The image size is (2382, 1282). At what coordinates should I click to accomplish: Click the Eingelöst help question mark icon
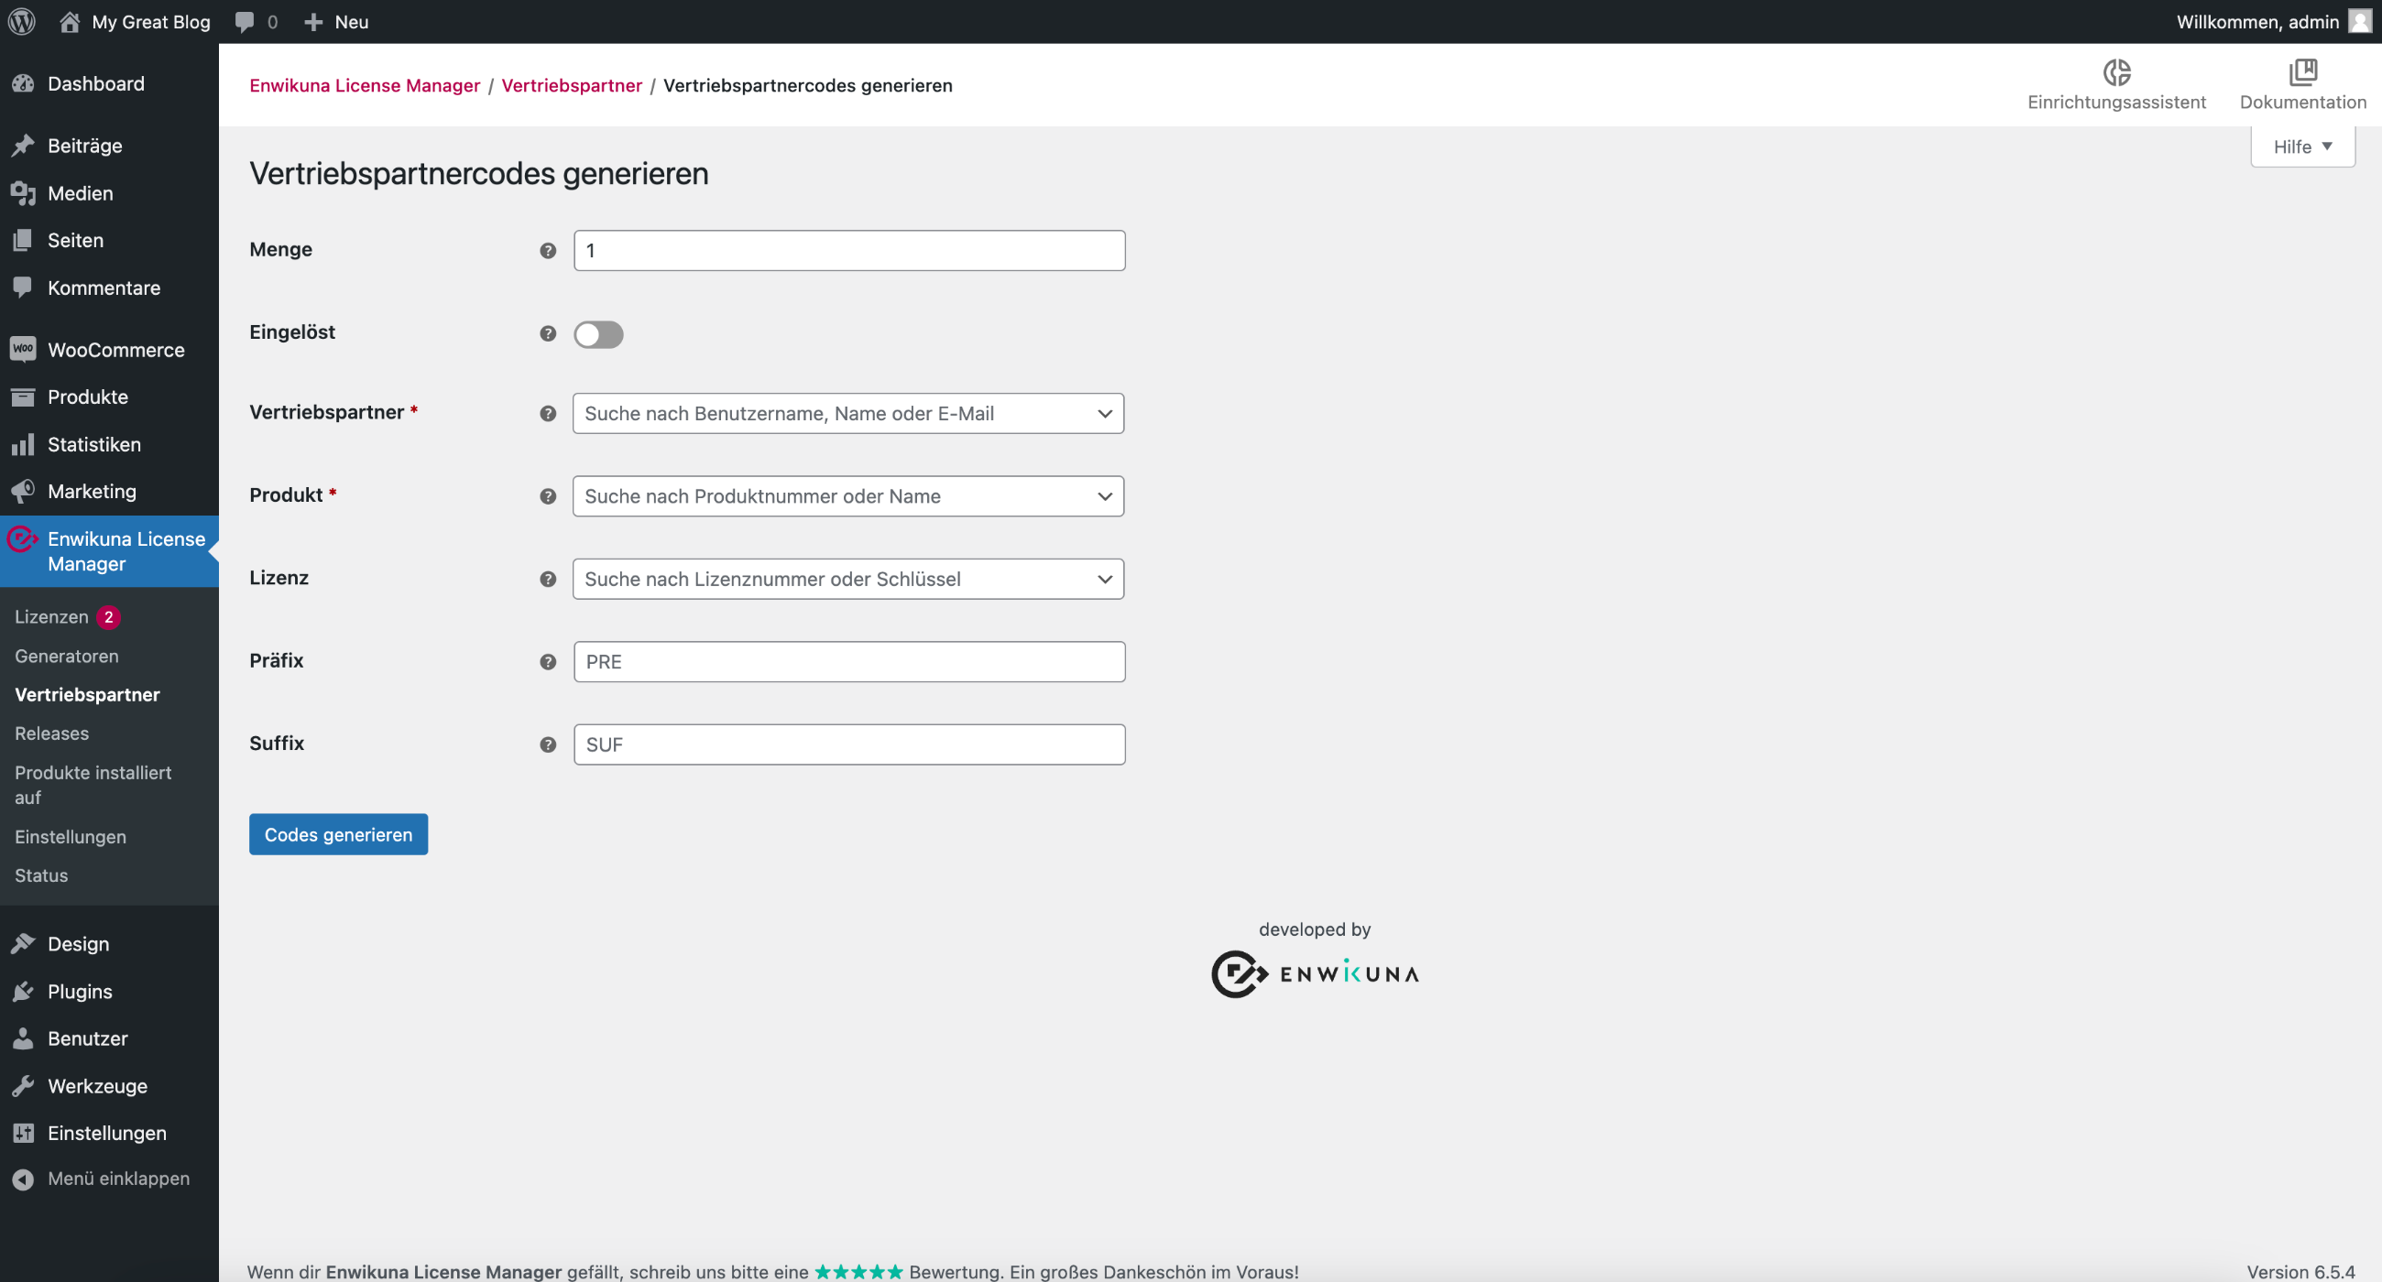[549, 333]
